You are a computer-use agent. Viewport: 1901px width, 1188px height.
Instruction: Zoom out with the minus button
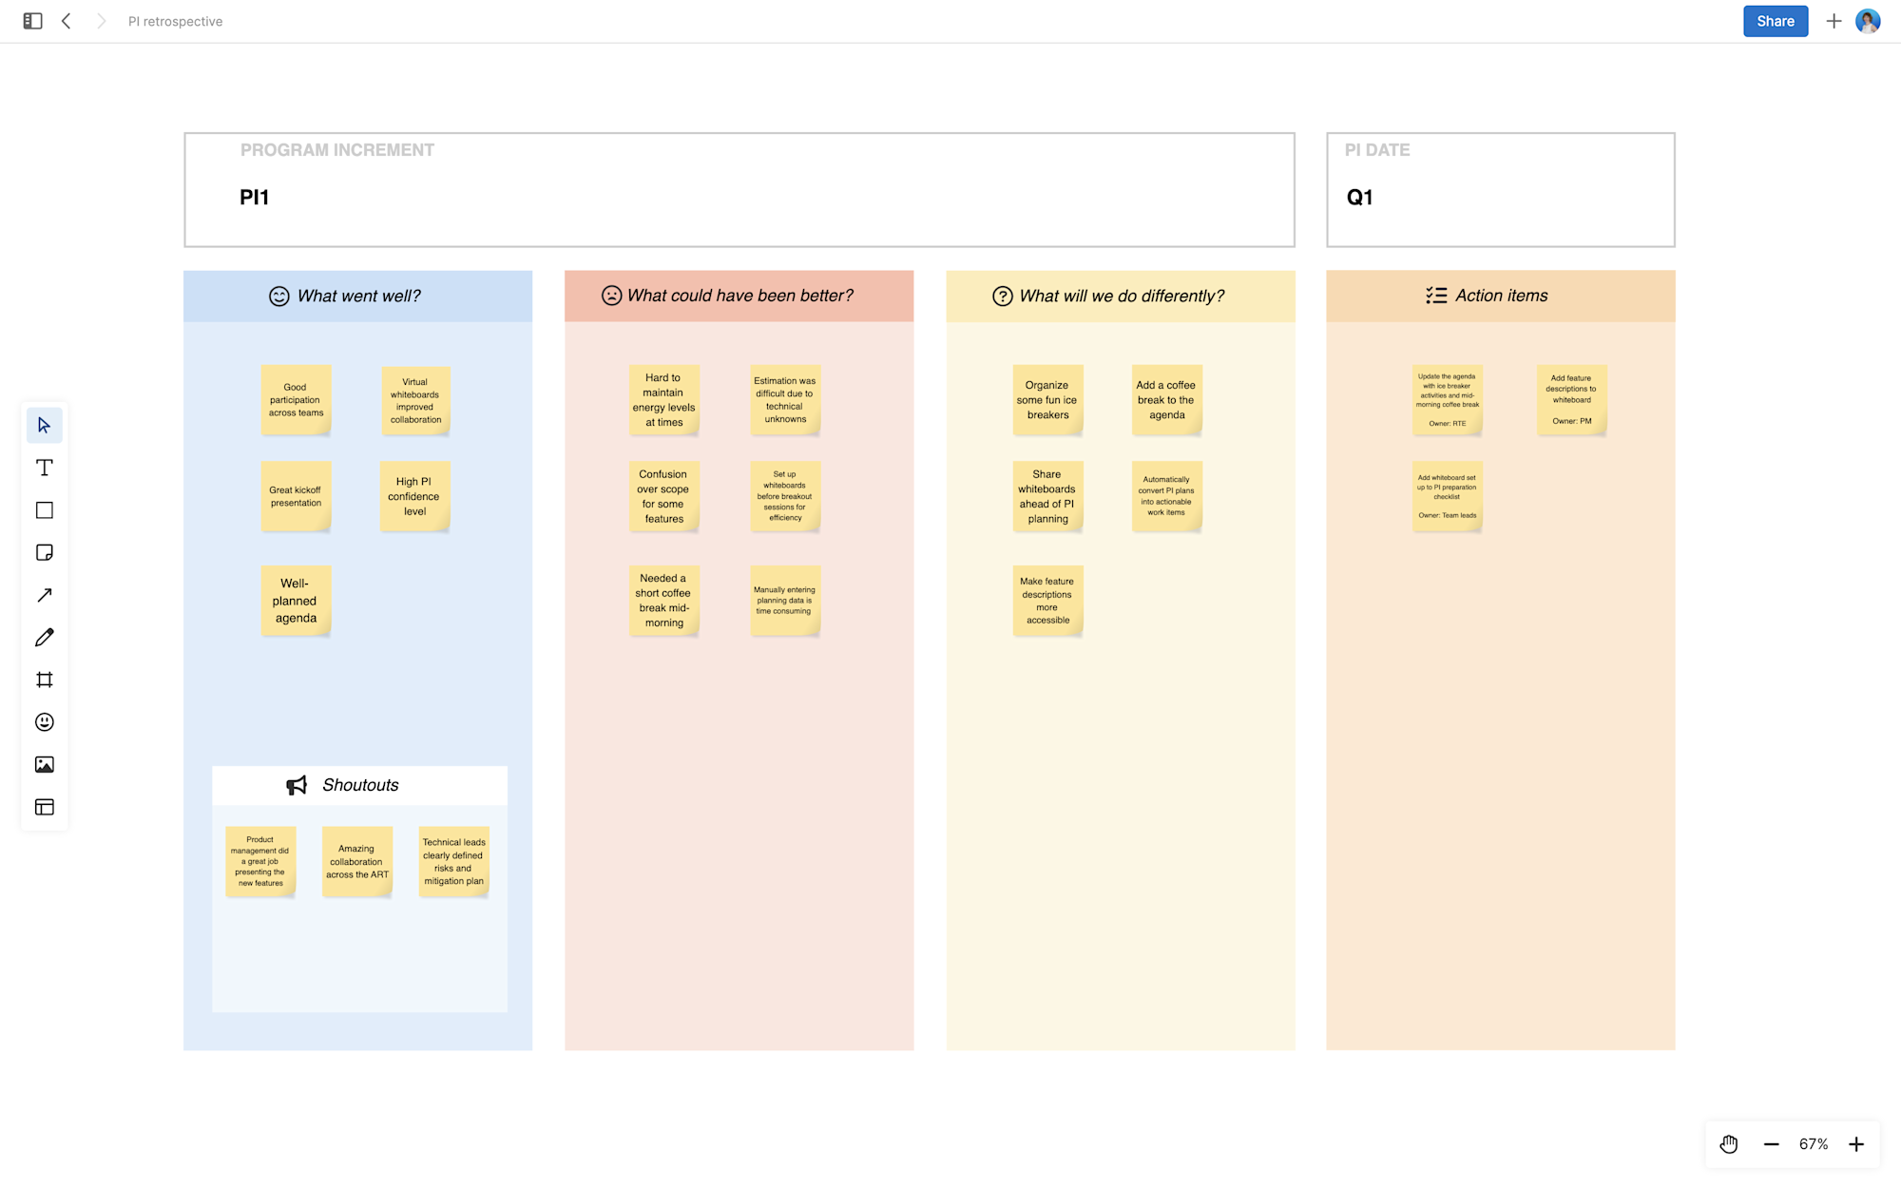click(x=1771, y=1144)
